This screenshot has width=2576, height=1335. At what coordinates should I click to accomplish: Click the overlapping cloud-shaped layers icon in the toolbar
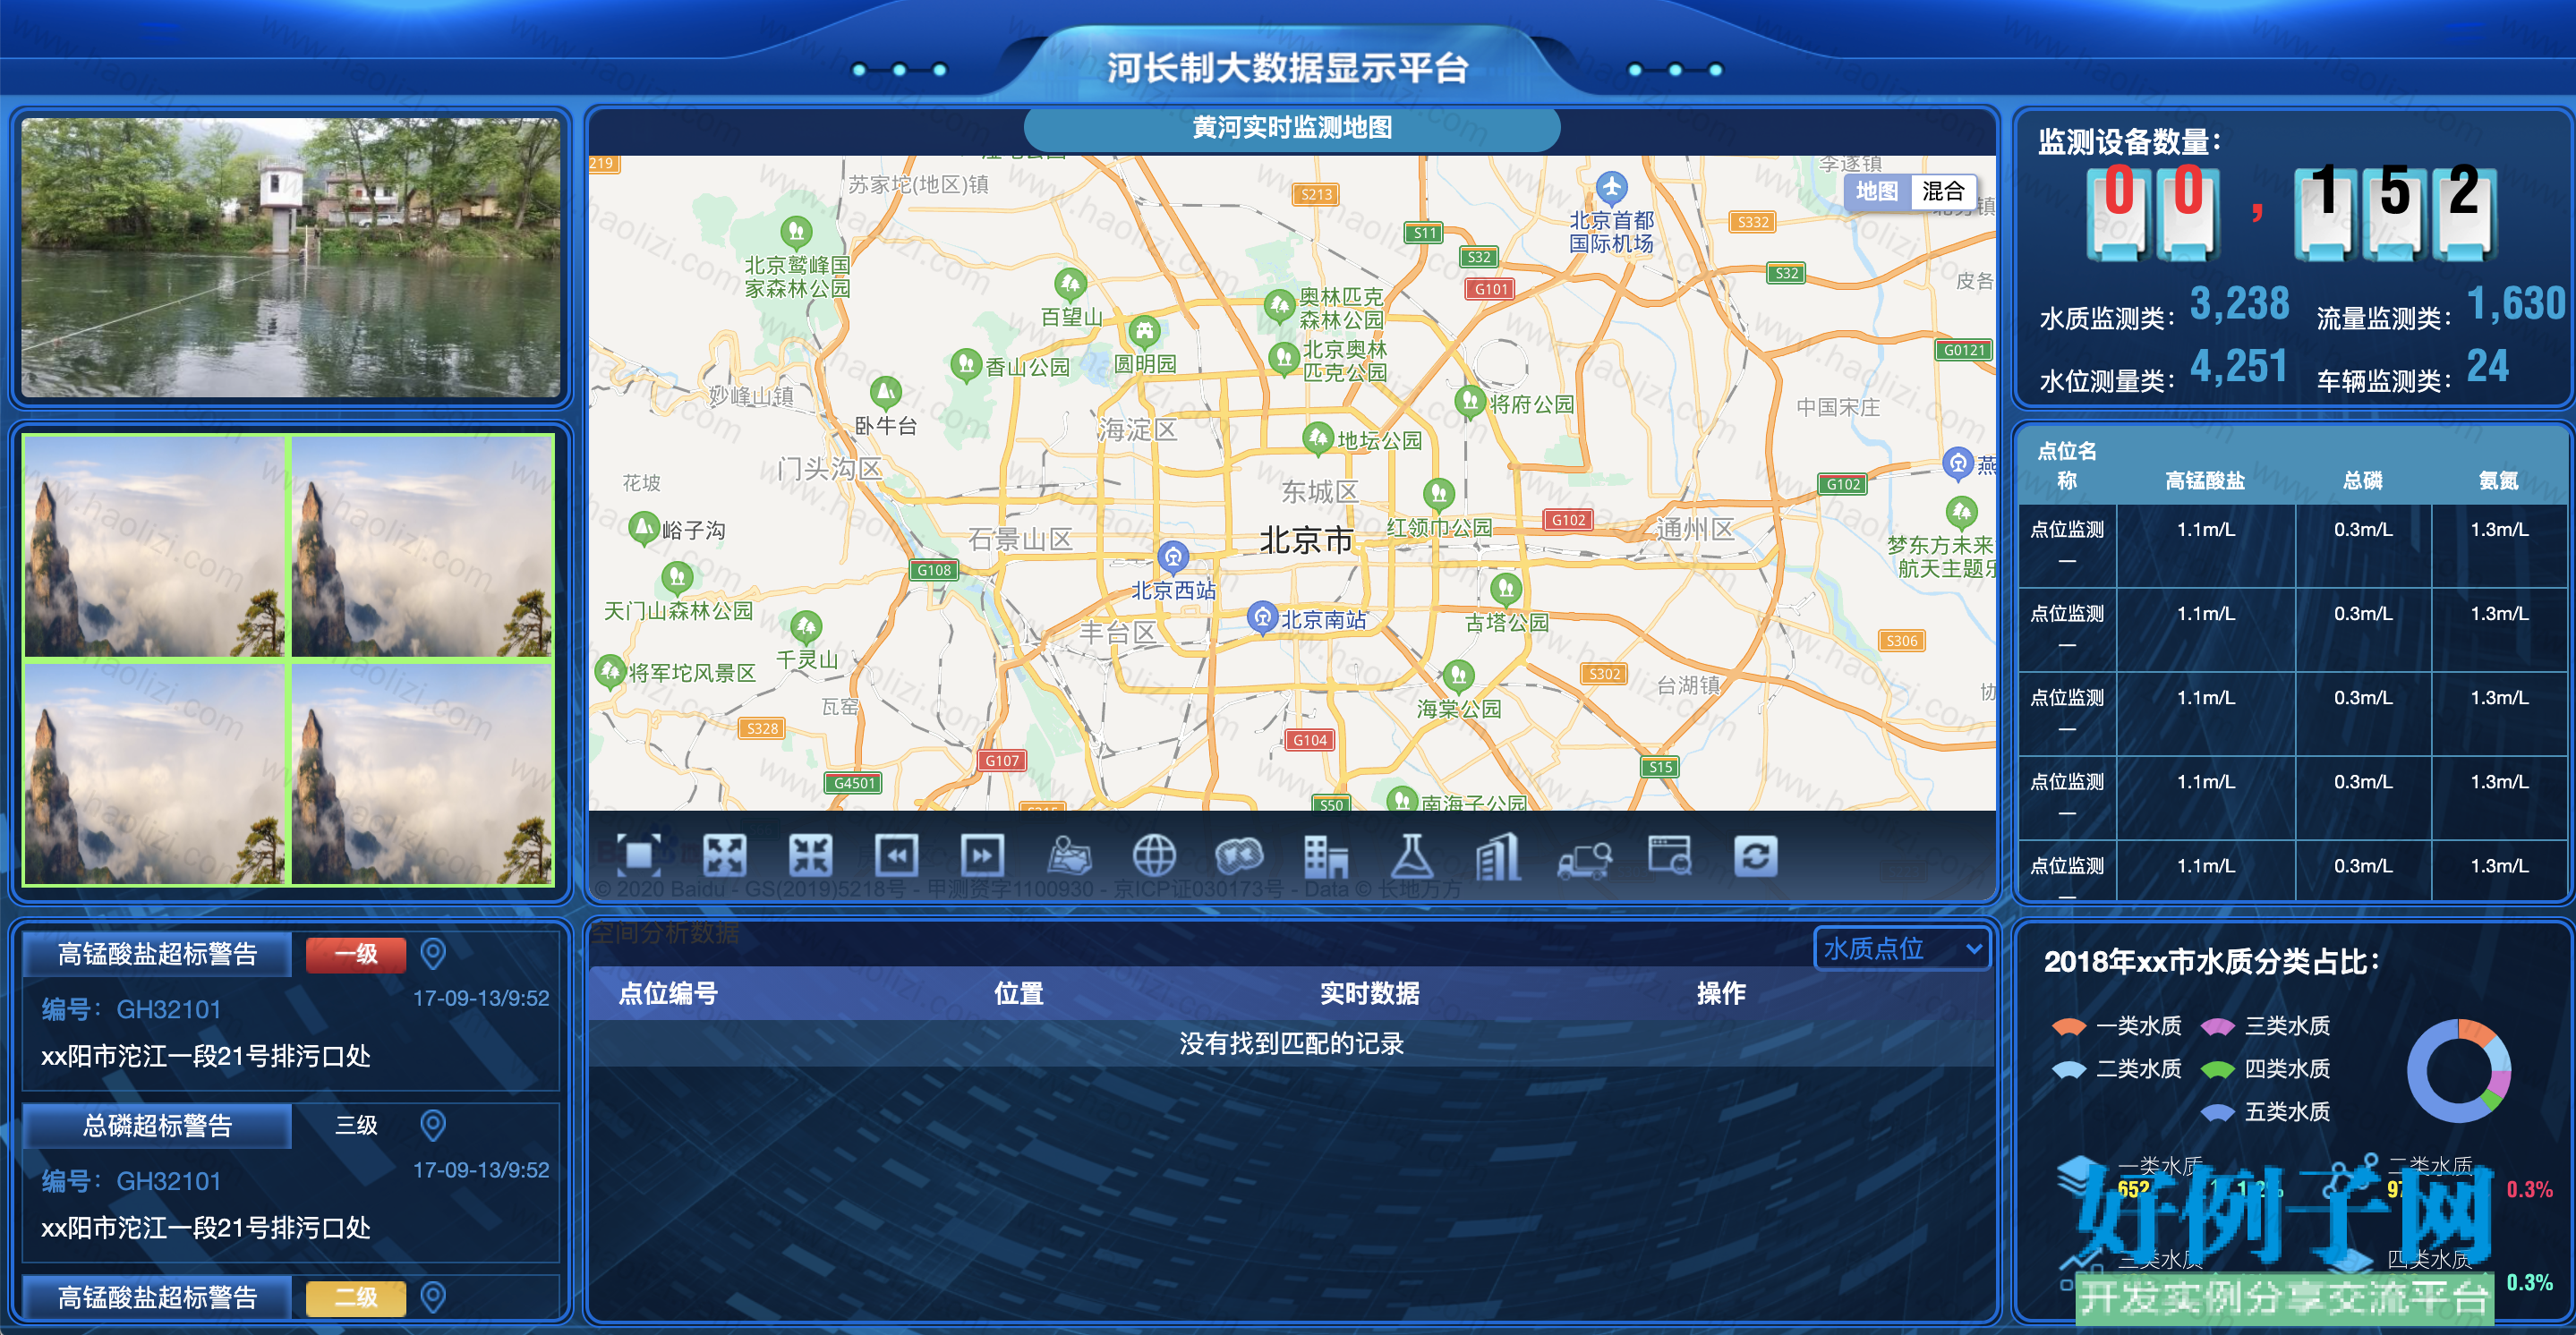point(1240,856)
